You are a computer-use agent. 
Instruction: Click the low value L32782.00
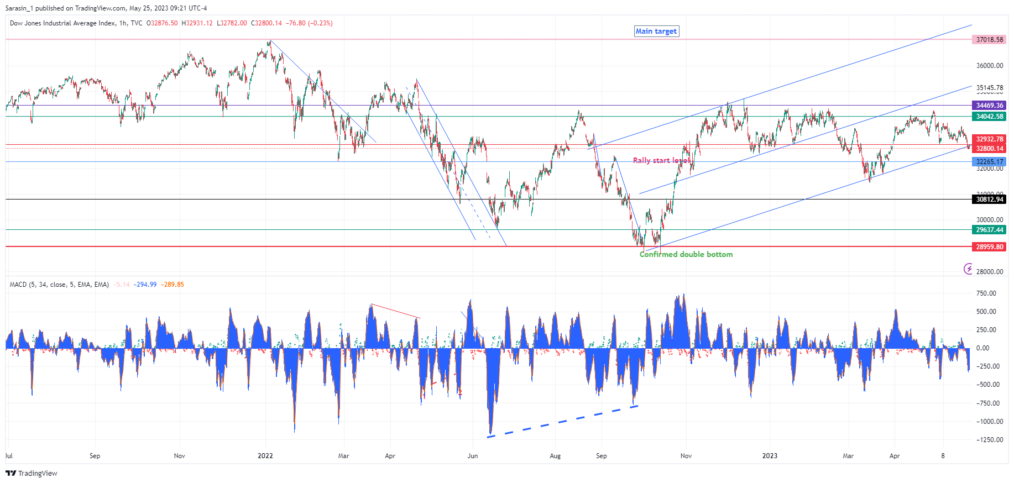[x=232, y=23]
